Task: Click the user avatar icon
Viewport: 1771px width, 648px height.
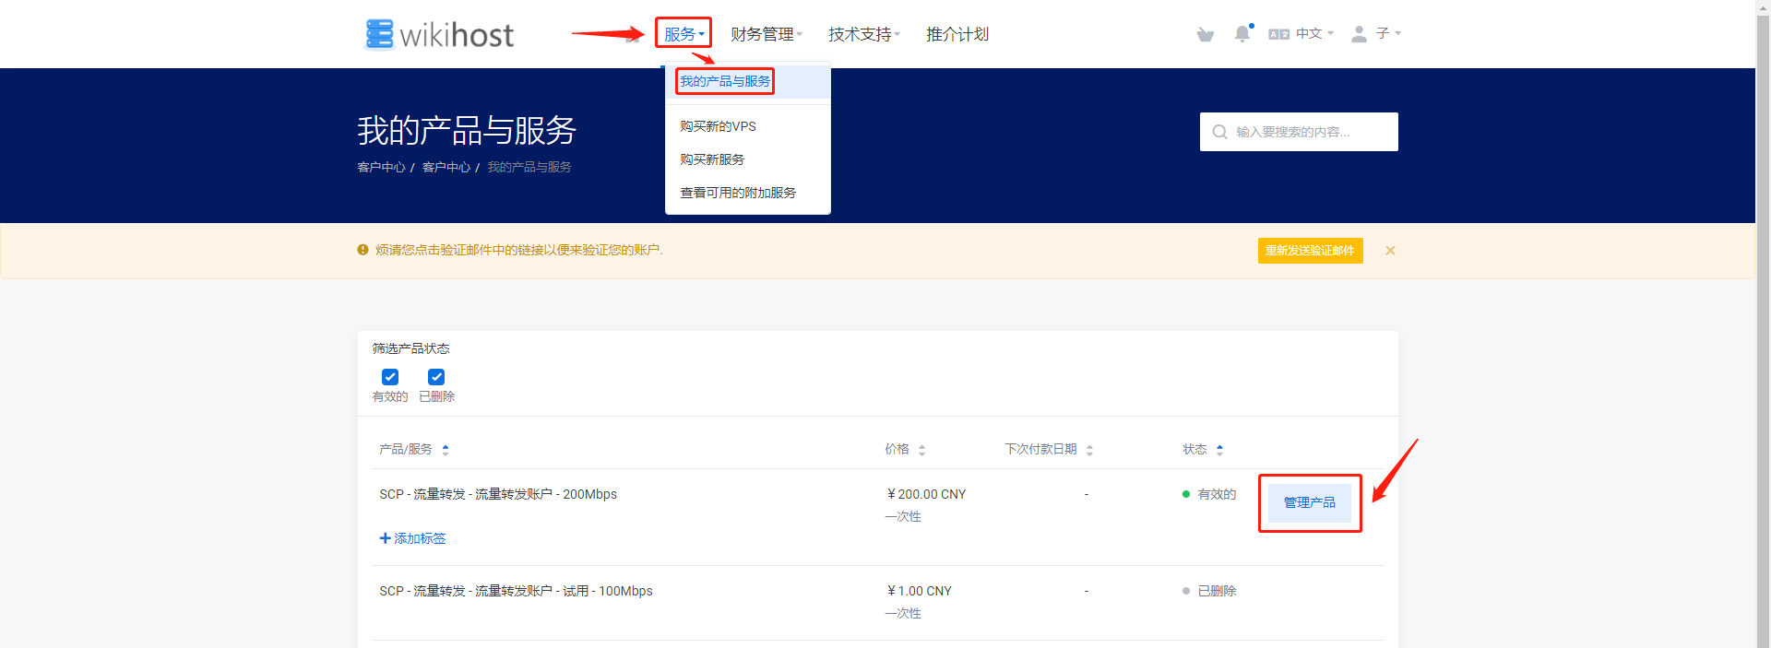Action: [x=1359, y=34]
